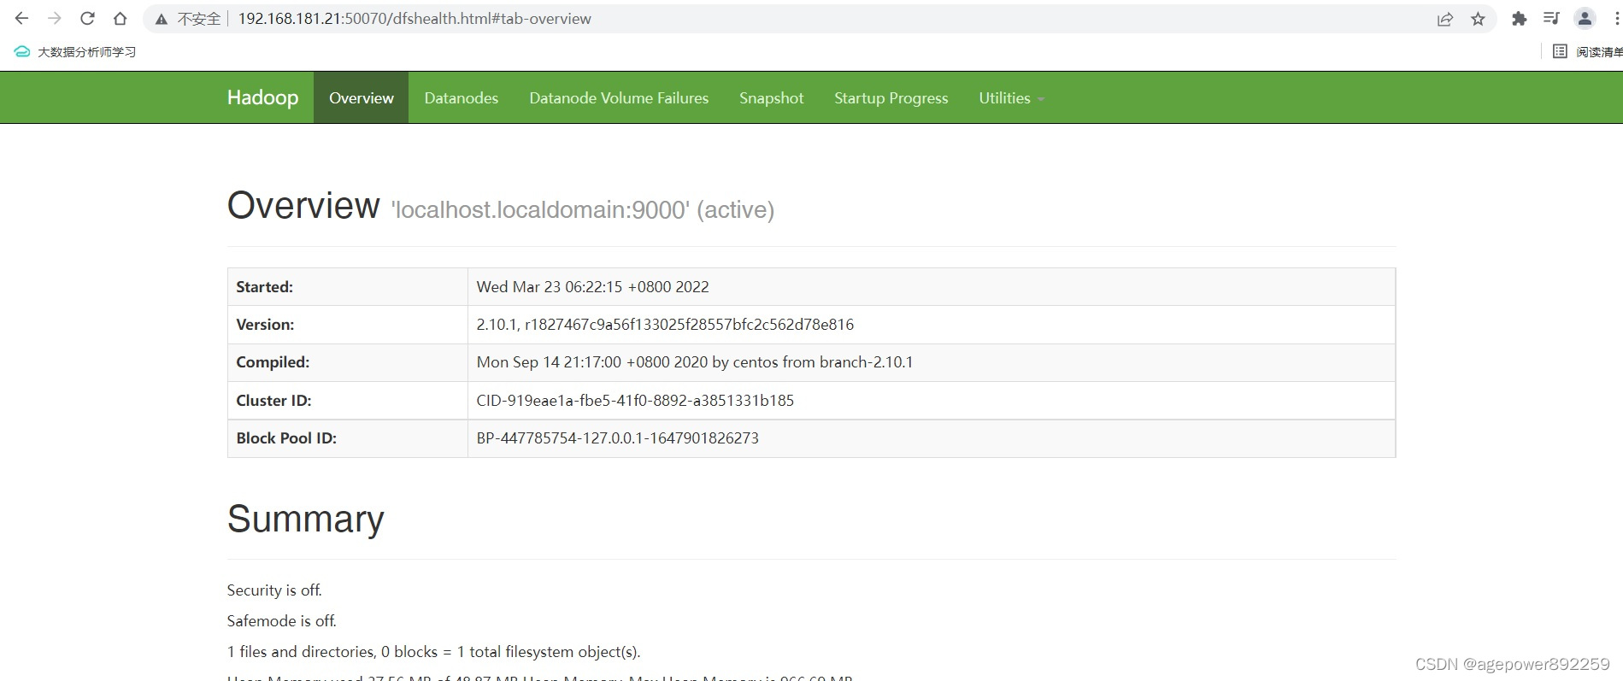Click the 'Started:' row label
The height and width of the screenshot is (681, 1623).
(x=265, y=287)
